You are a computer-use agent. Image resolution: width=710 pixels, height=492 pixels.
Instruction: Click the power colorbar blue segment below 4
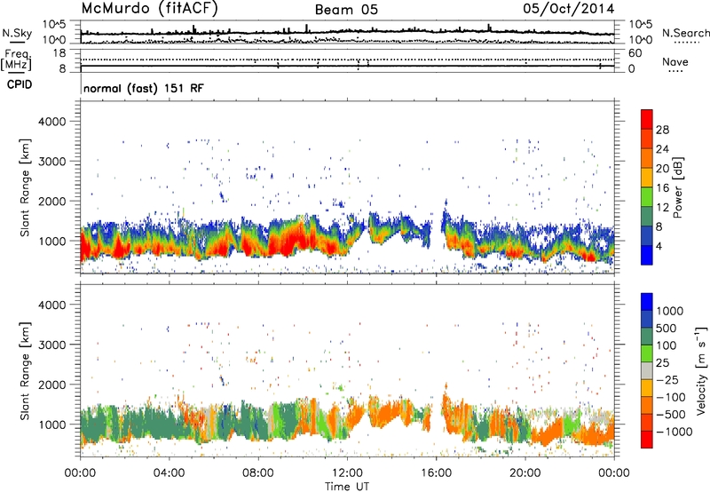pyautogui.click(x=647, y=256)
